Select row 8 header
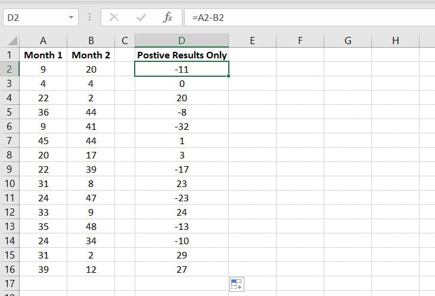435x296 pixels. point(10,155)
